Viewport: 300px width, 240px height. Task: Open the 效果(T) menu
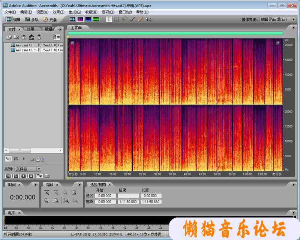pos(58,12)
